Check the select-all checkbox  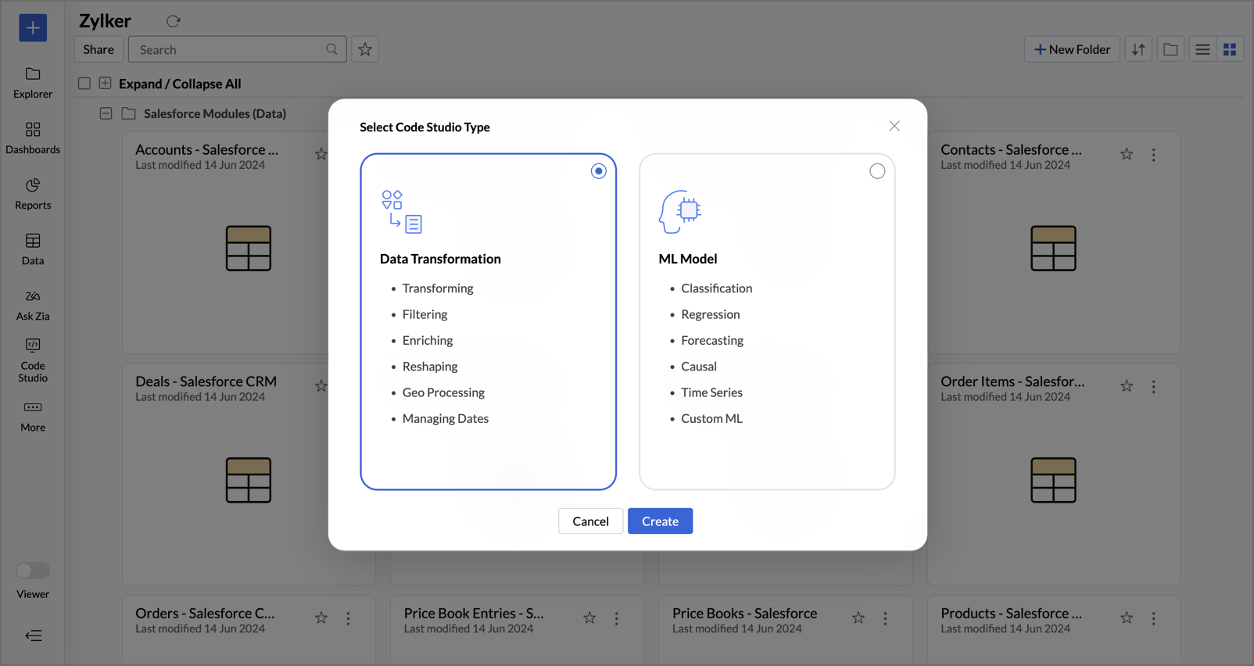[84, 84]
